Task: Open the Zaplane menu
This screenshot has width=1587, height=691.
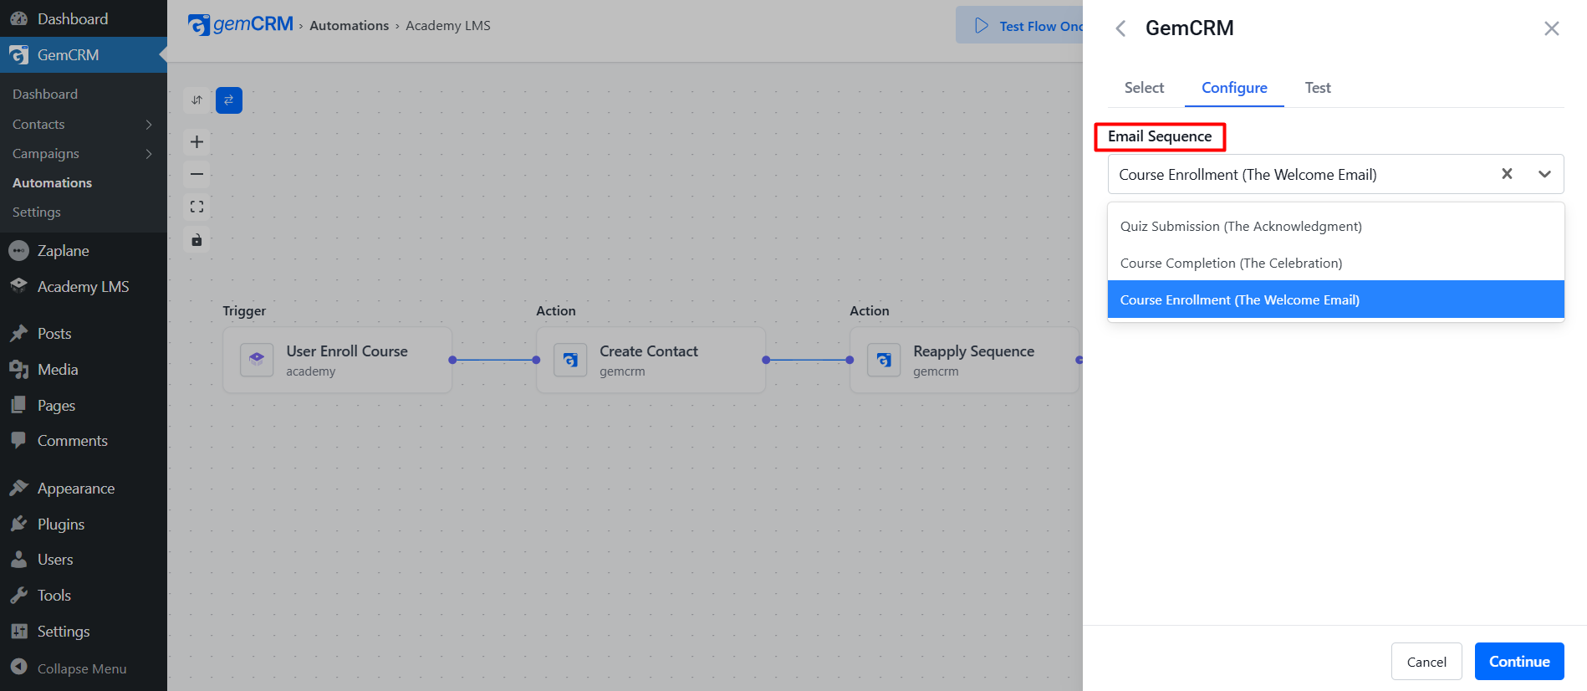Action: (x=84, y=251)
